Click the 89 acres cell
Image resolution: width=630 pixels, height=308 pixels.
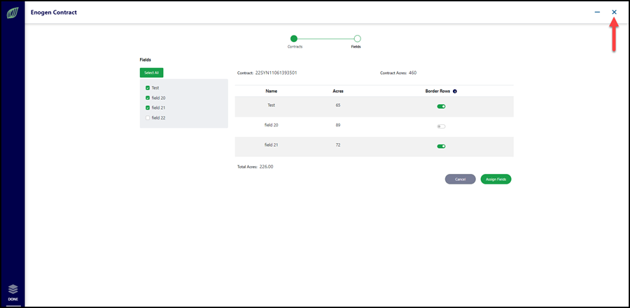coord(338,125)
